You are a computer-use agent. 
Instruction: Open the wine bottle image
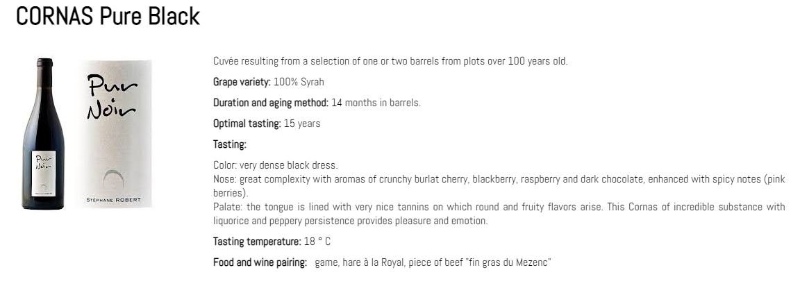point(43,133)
